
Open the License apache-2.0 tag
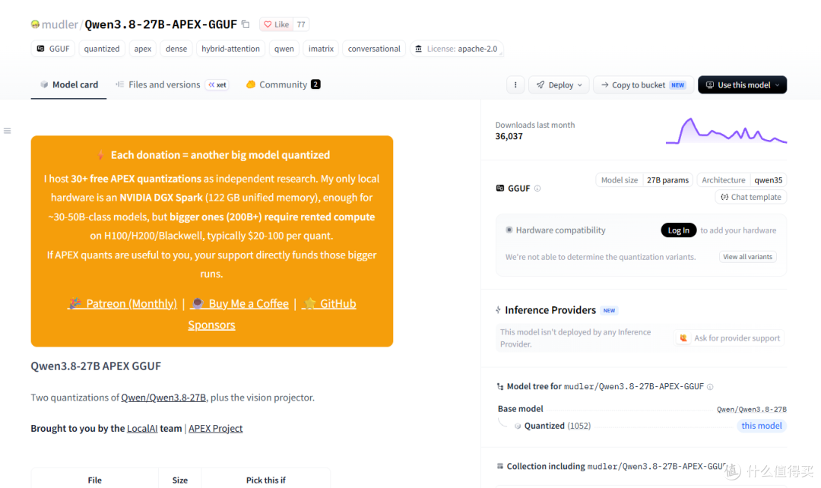coord(457,49)
